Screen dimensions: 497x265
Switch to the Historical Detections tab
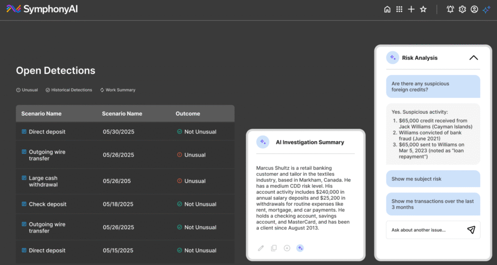point(69,90)
